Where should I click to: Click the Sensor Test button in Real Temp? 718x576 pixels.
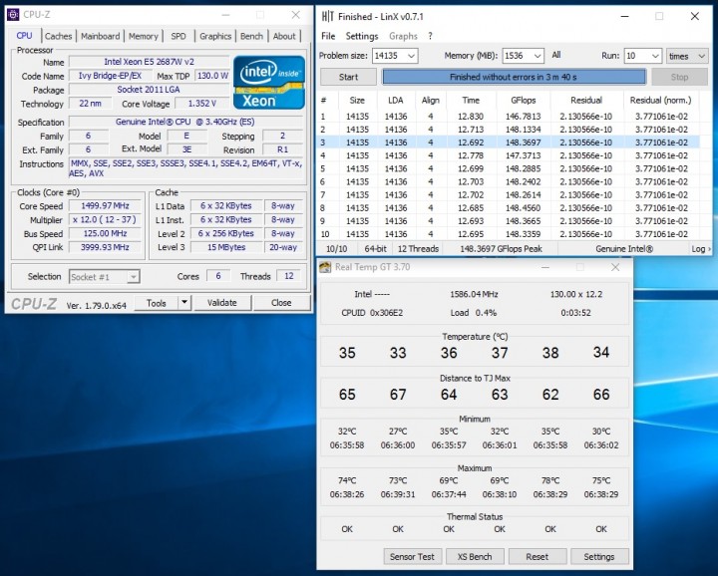click(x=412, y=557)
